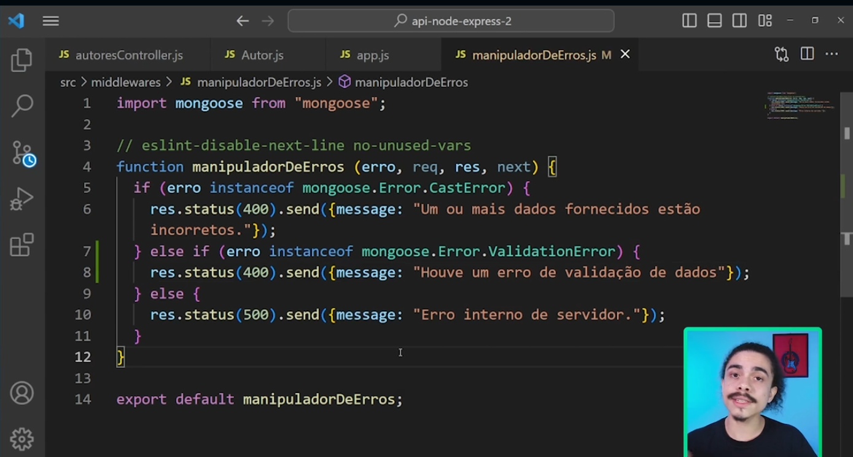
Task: Click the code minimap preview
Action: coord(800,106)
